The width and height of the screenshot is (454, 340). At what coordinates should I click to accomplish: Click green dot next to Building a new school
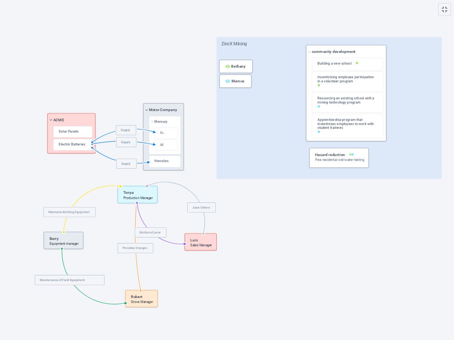pos(357,63)
